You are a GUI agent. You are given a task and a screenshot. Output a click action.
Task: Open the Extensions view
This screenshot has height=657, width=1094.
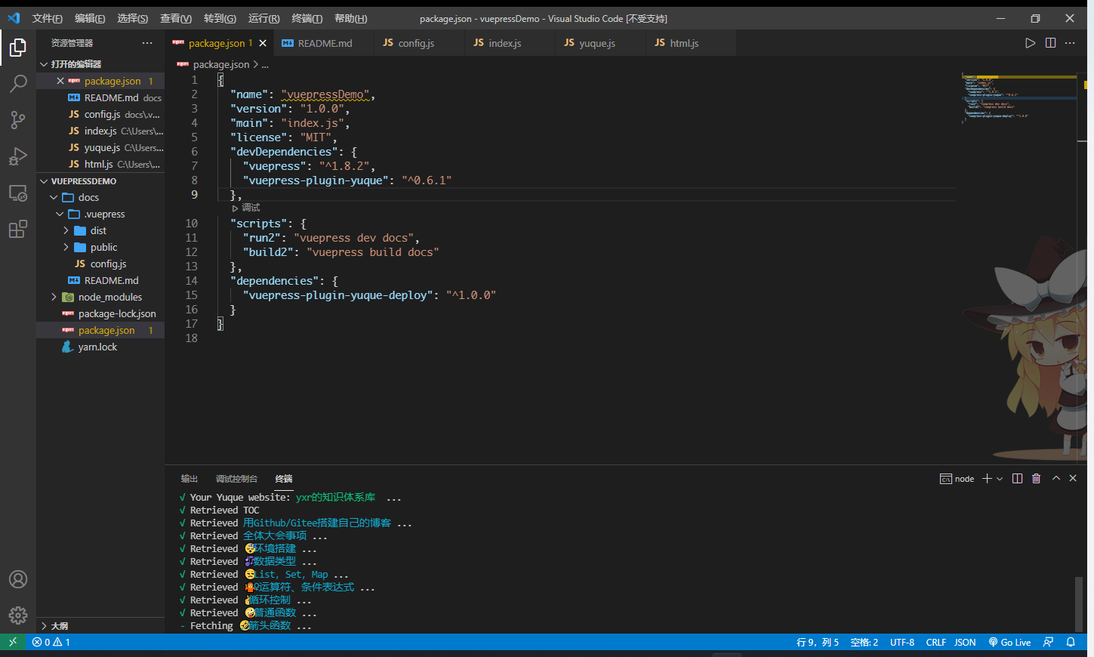pos(18,229)
